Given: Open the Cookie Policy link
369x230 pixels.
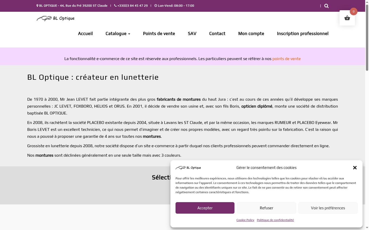Looking at the screenshot, I should click(245, 220).
